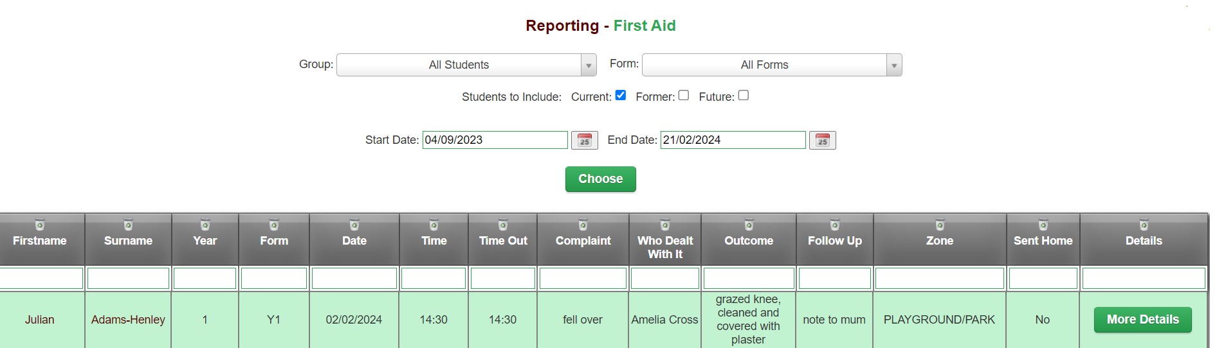Click the Group dropdown arrow
The height and width of the screenshot is (348, 1226).
tap(589, 65)
